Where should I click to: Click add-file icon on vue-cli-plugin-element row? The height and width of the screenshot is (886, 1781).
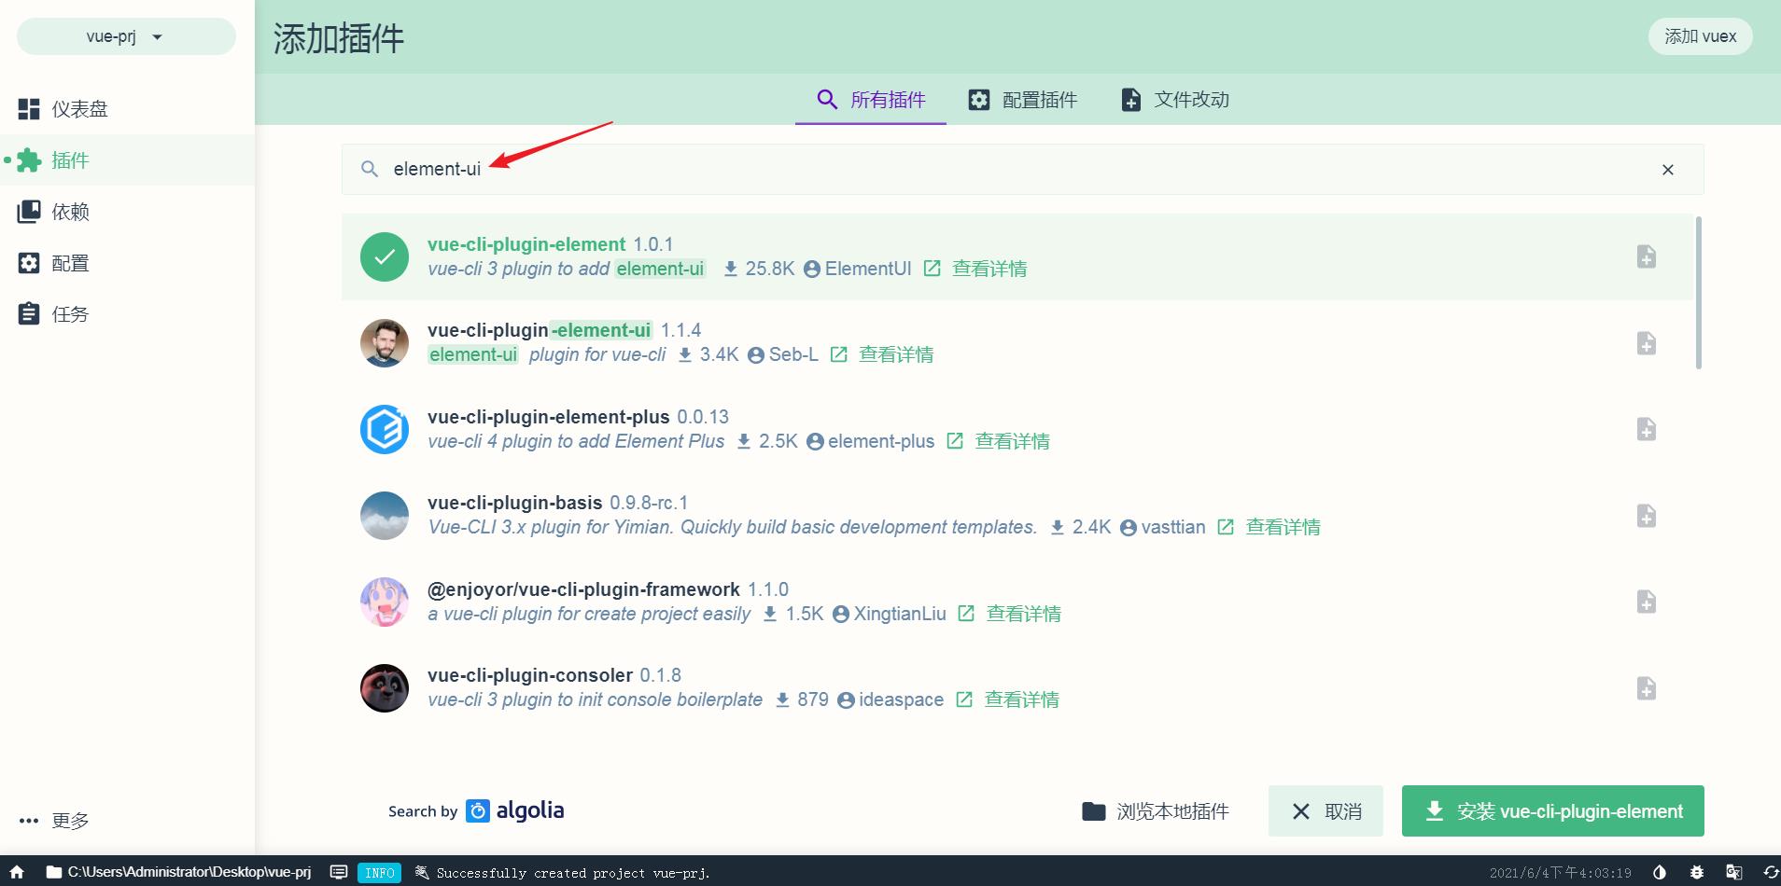pos(1646,256)
